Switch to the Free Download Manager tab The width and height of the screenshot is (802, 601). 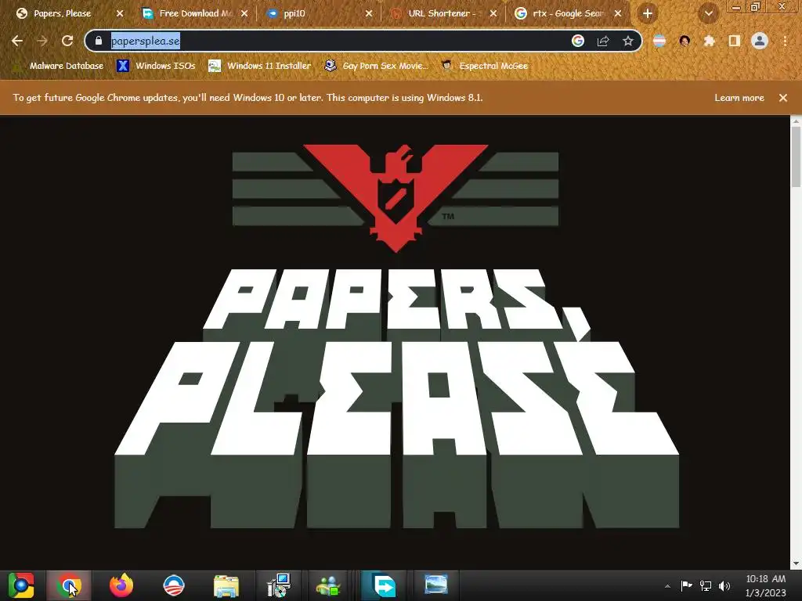(x=196, y=14)
